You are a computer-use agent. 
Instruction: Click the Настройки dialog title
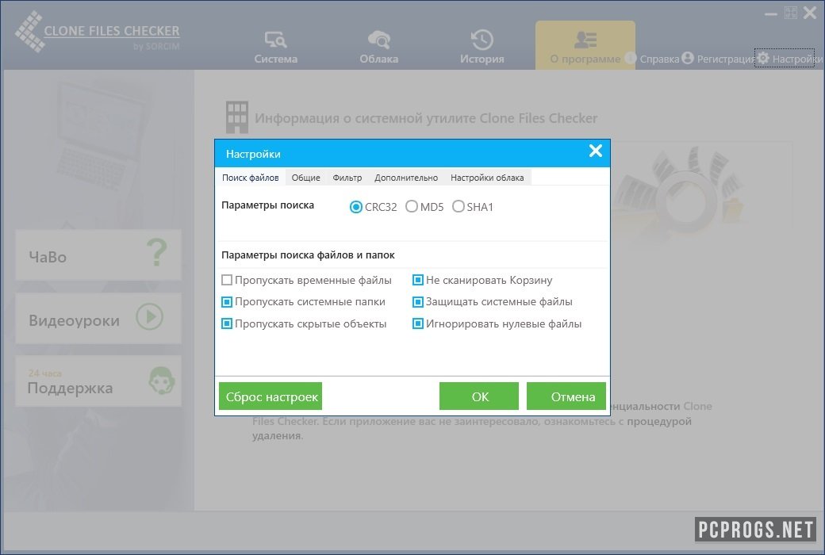[253, 154]
